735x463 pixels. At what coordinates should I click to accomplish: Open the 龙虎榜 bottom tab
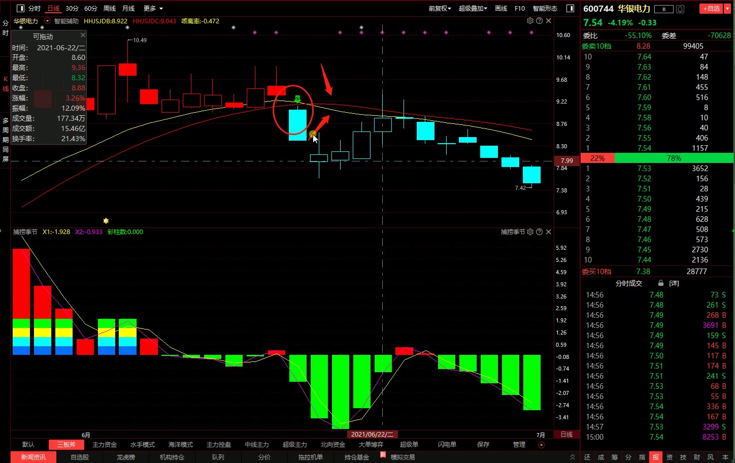click(125, 457)
